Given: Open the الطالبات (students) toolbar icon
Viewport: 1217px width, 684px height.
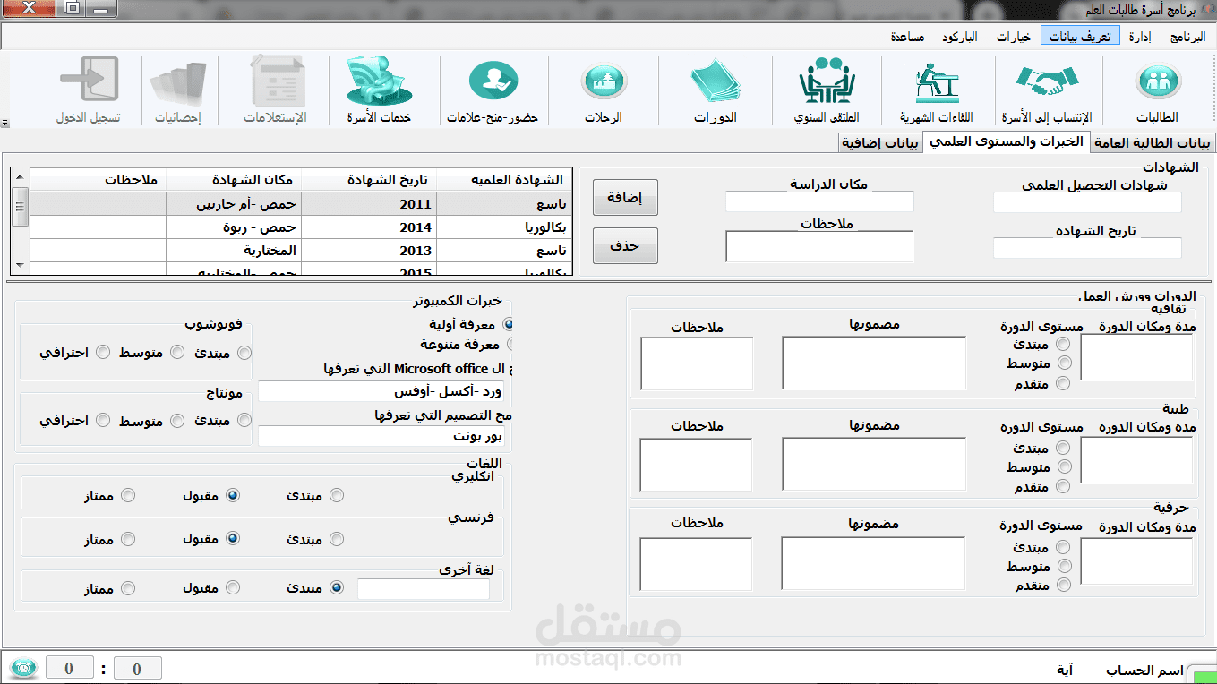Looking at the screenshot, I should click(x=1158, y=90).
